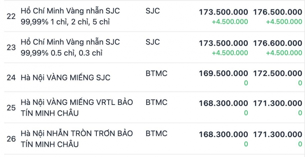The width and height of the screenshot is (305, 157).
Task: Click the SJC brand label in row 23
Action: click(152, 42)
